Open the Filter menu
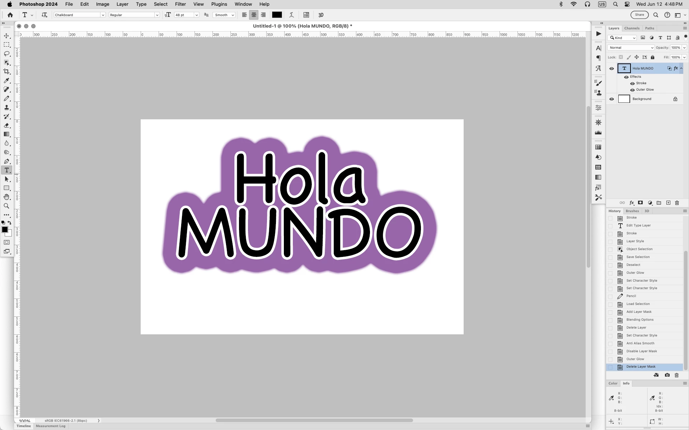 point(180,4)
